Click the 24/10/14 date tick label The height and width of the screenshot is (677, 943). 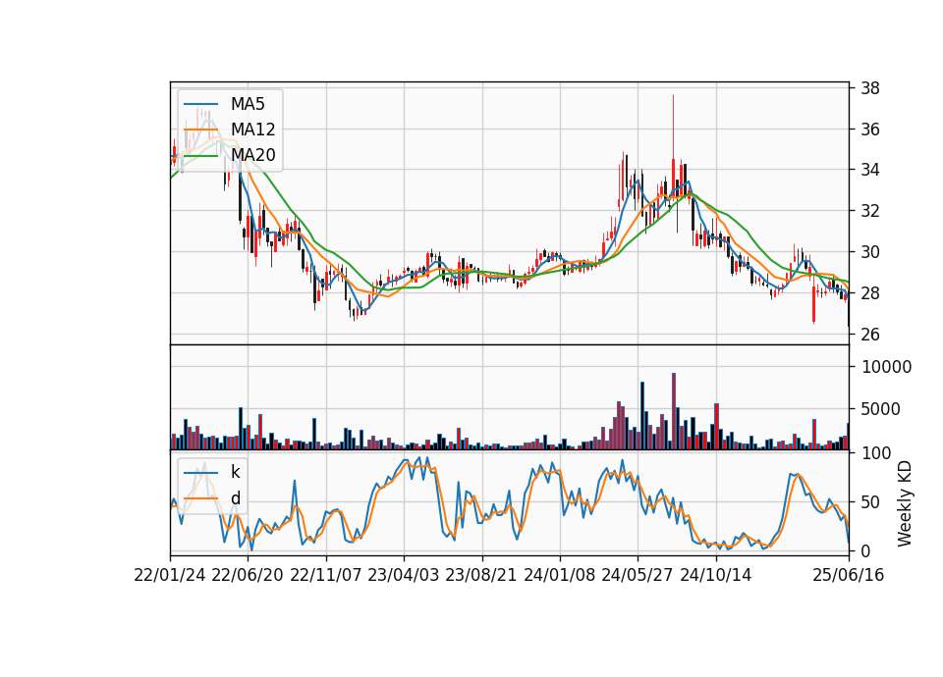716,575
